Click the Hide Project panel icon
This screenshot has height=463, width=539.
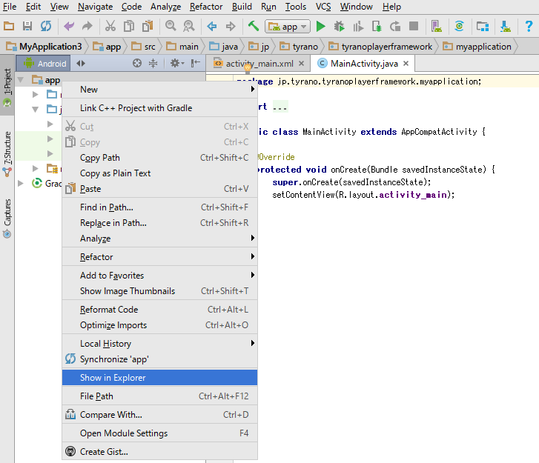click(x=195, y=63)
